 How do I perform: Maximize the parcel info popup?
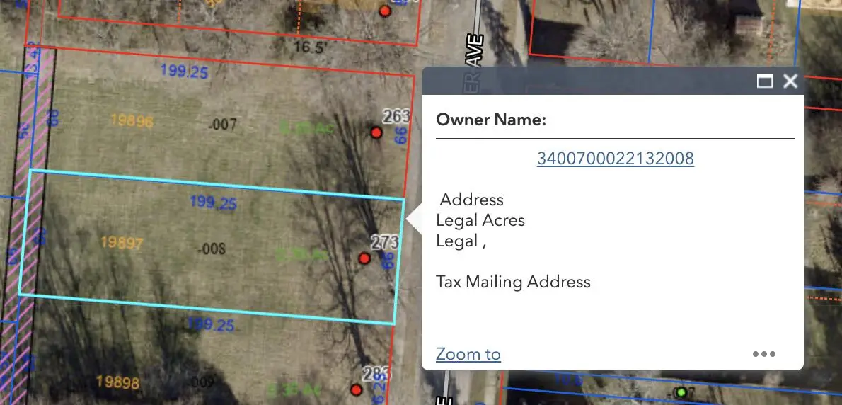[x=764, y=81]
